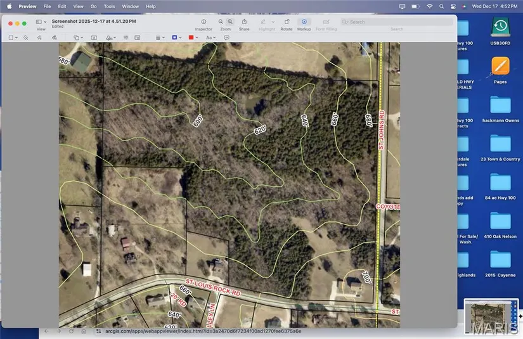Open the border color swatch

point(176,38)
